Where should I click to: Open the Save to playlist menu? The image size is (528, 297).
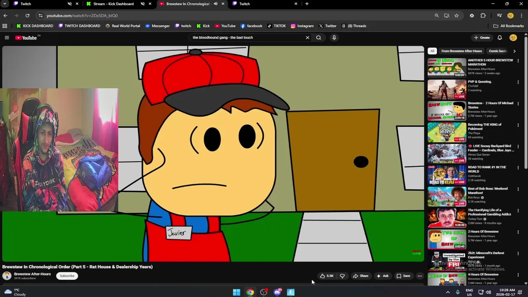tap(403, 276)
